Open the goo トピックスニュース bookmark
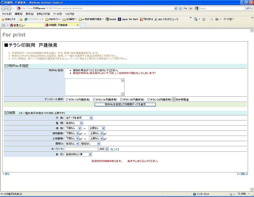 click(x=166, y=19)
